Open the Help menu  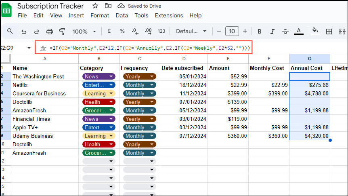click(x=195, y=15)
